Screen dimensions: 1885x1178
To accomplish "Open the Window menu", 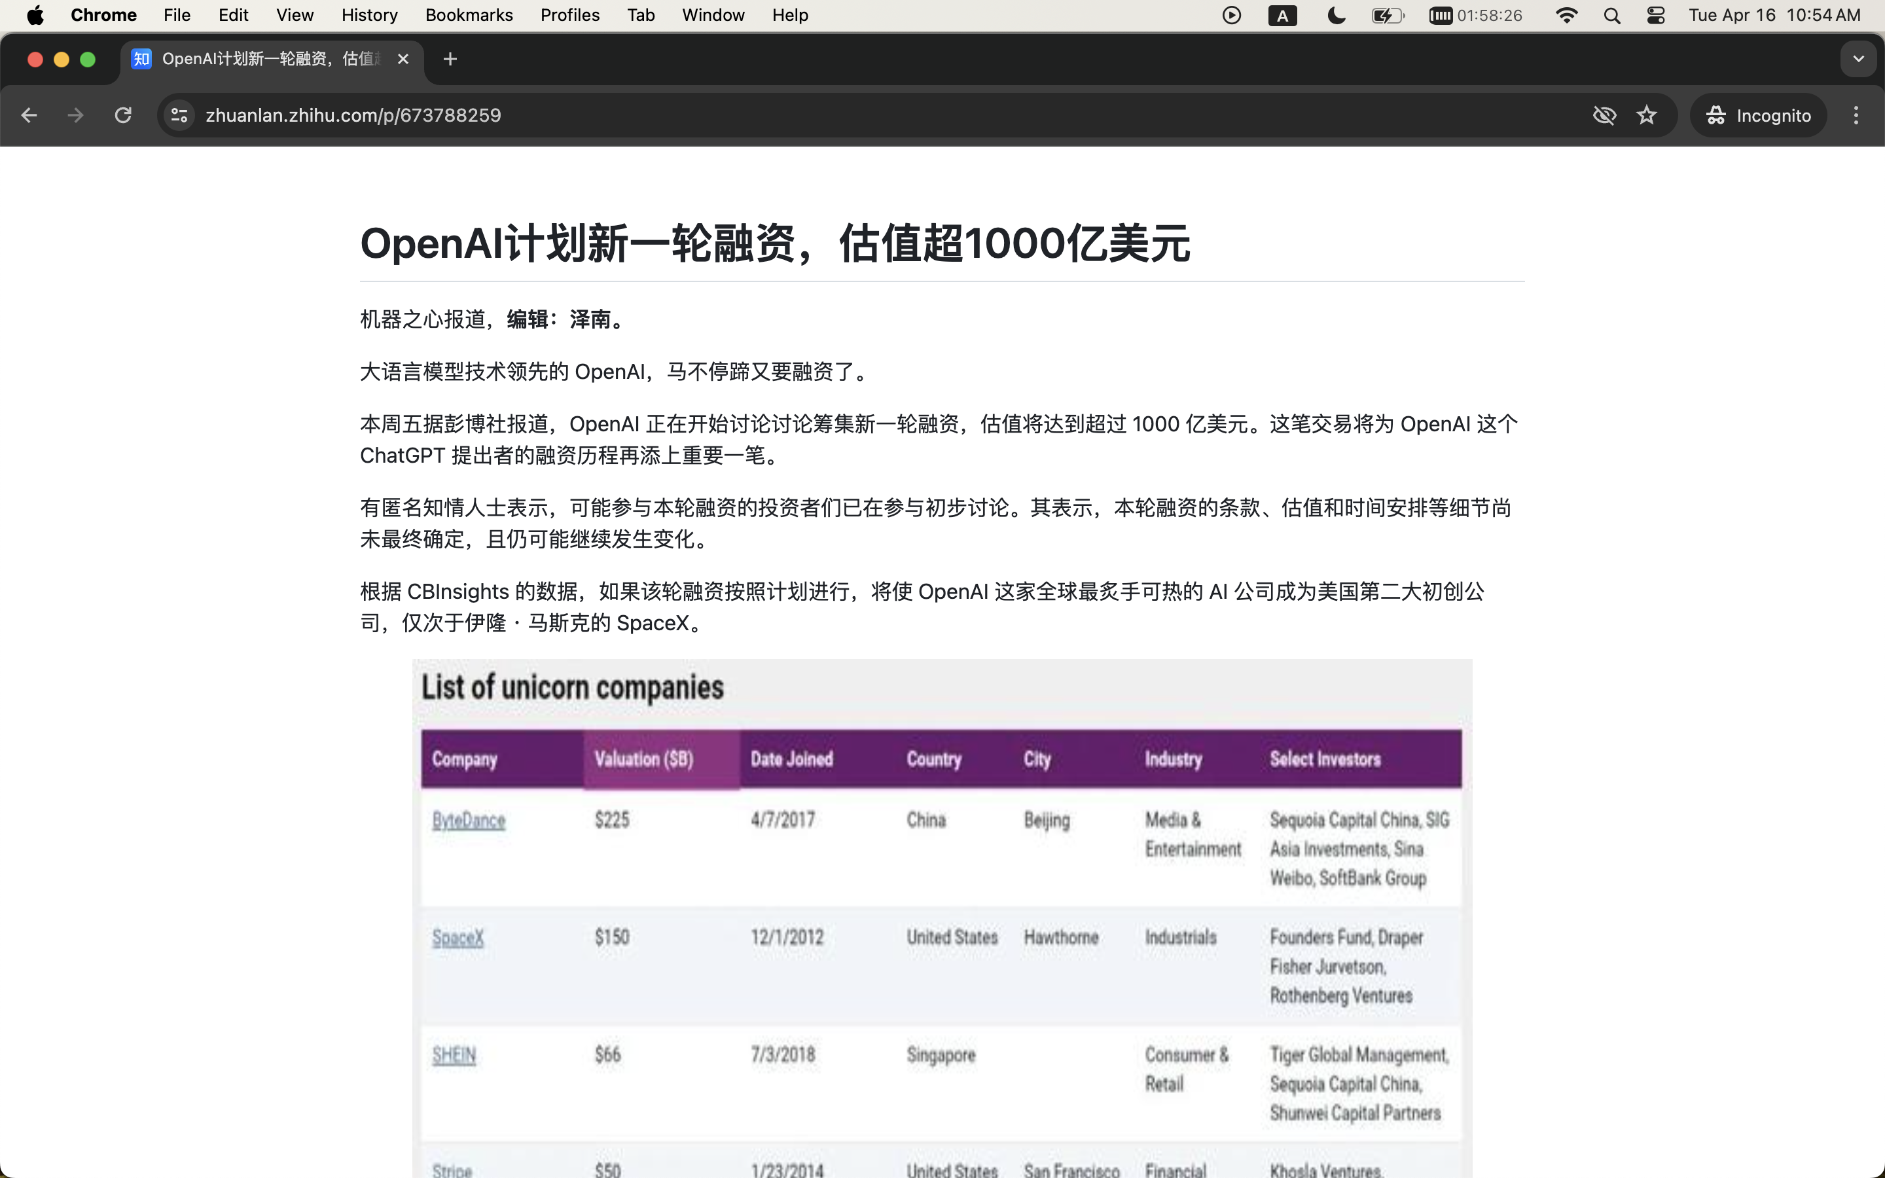I will [713, 16].
